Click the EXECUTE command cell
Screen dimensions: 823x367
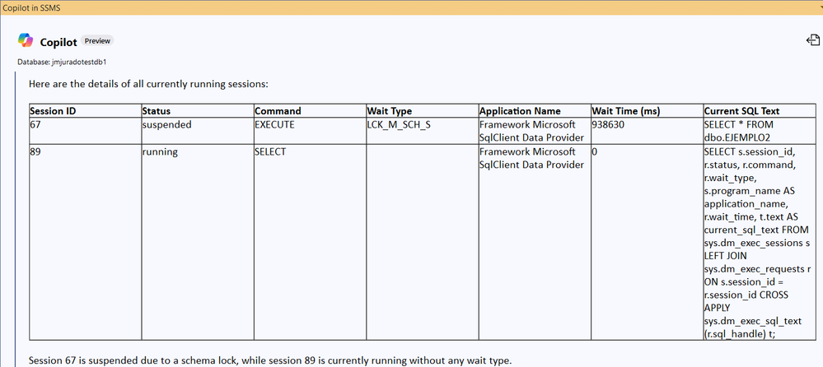click(x=310, y=131)
